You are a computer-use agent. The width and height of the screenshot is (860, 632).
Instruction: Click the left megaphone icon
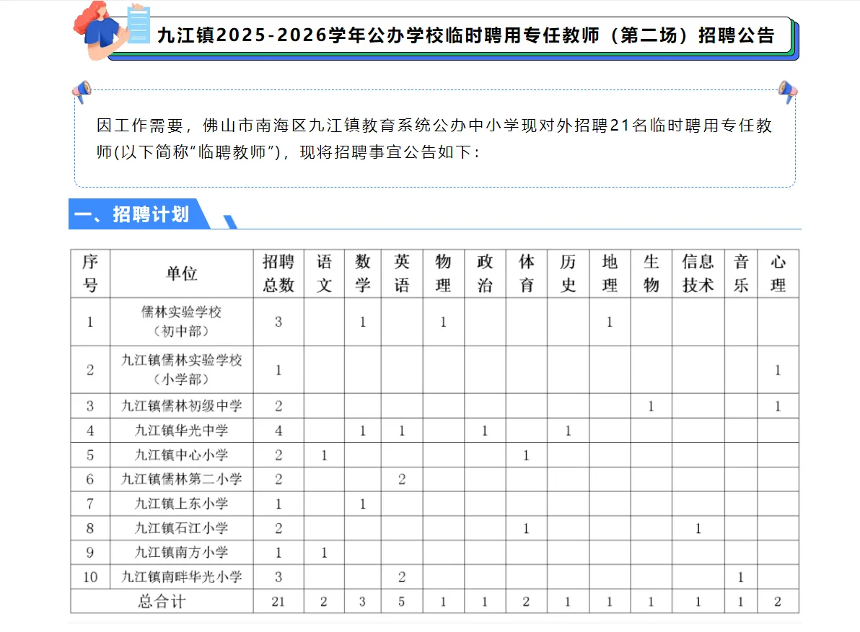tap(82, 91)
